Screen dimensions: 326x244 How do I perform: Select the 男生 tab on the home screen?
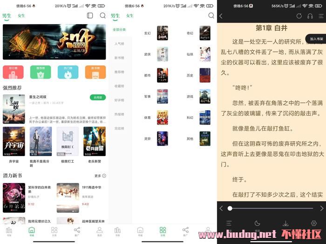click(7, 15)
